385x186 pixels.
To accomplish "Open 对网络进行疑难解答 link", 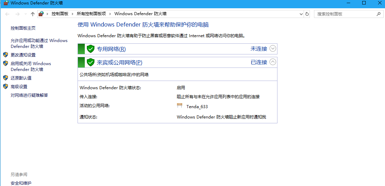I will [x=29, y=95].
